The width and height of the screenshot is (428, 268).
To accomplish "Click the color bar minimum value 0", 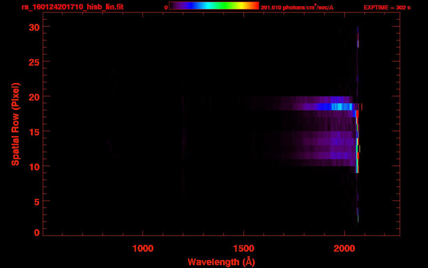I will click(166, 7).
